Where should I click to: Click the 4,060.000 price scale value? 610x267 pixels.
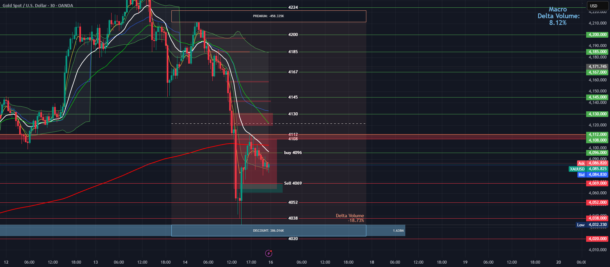point(598,193)
